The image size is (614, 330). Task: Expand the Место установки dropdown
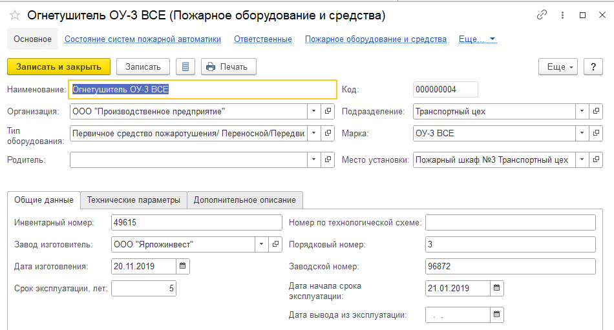click(581, 160)
